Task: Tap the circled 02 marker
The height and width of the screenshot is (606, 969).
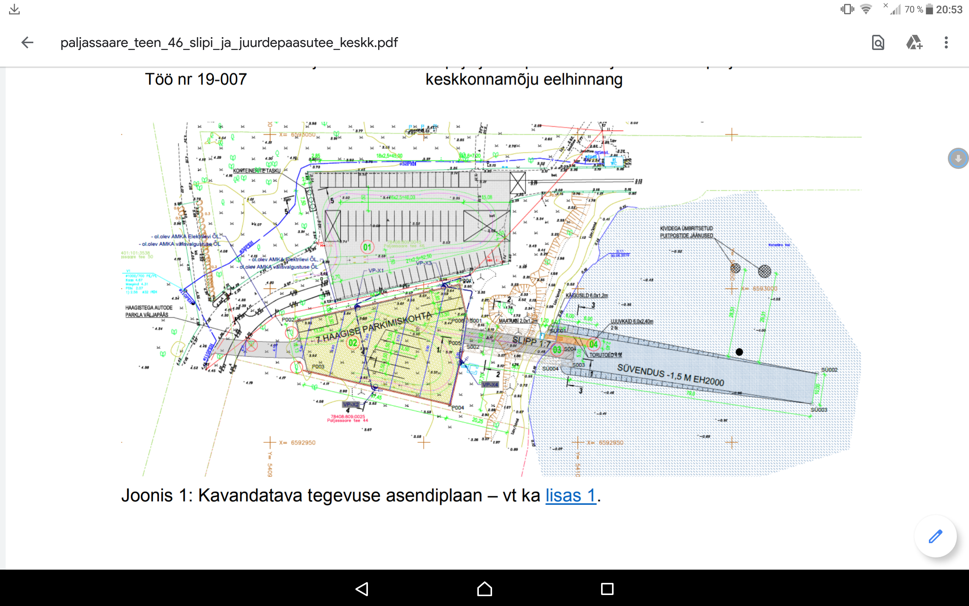Action: click(353, 343)
